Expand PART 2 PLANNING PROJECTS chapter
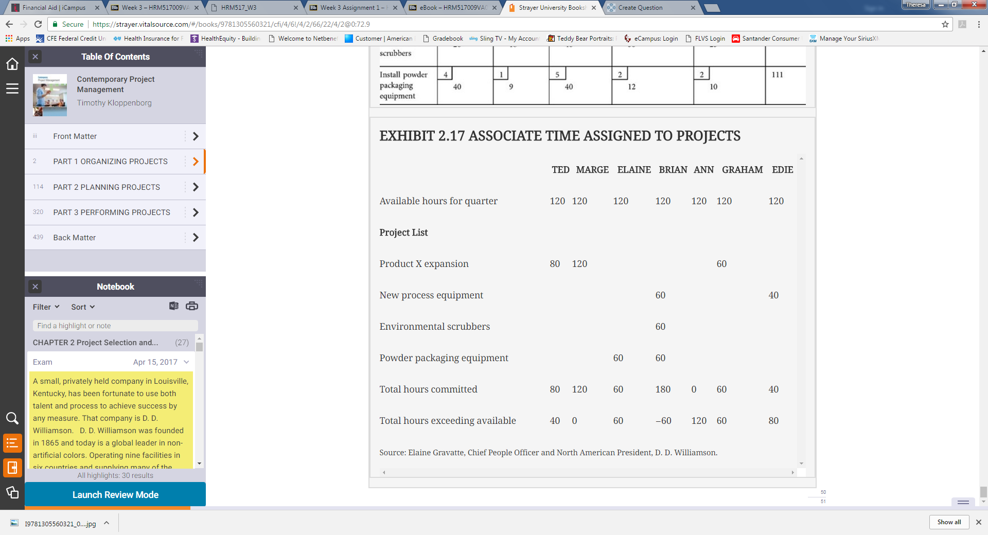 196,187
